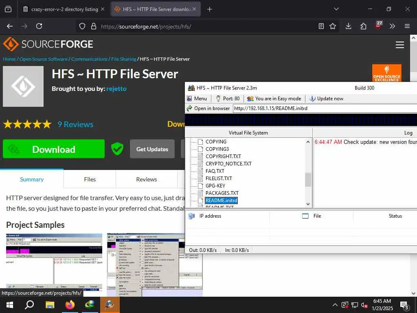Open the rejetto author link

(x=116, y=88)
